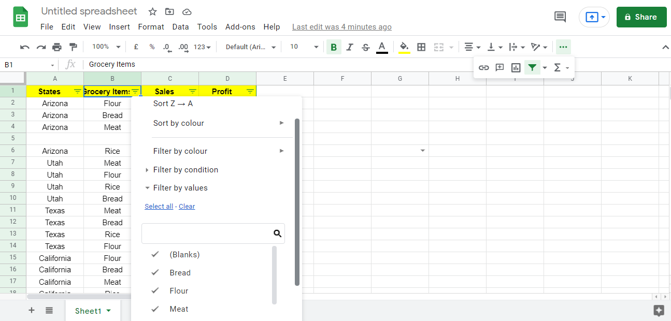Open the Insert menu
Image resolution: width=671 pixels, height=321 pixels.
pyautogui.click(x=120, y=27)
